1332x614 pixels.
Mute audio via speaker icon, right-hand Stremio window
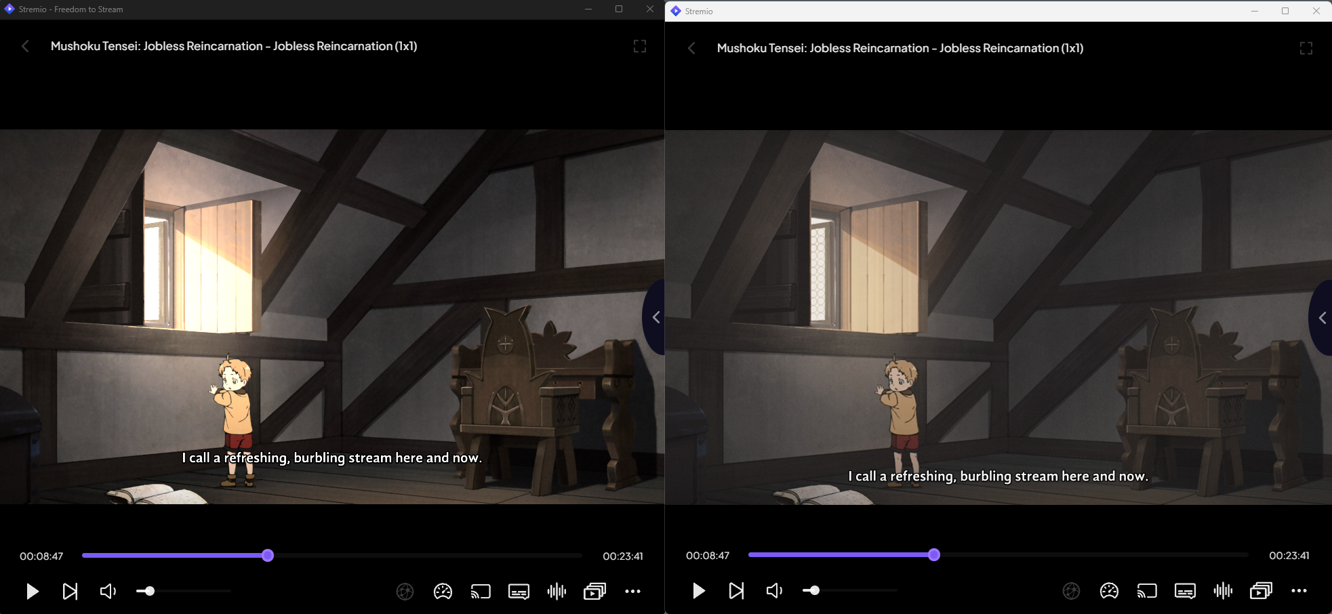[x=774, y=591]
